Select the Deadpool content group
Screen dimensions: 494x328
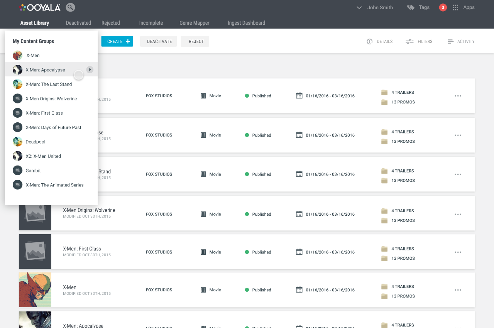coord(51,142)
